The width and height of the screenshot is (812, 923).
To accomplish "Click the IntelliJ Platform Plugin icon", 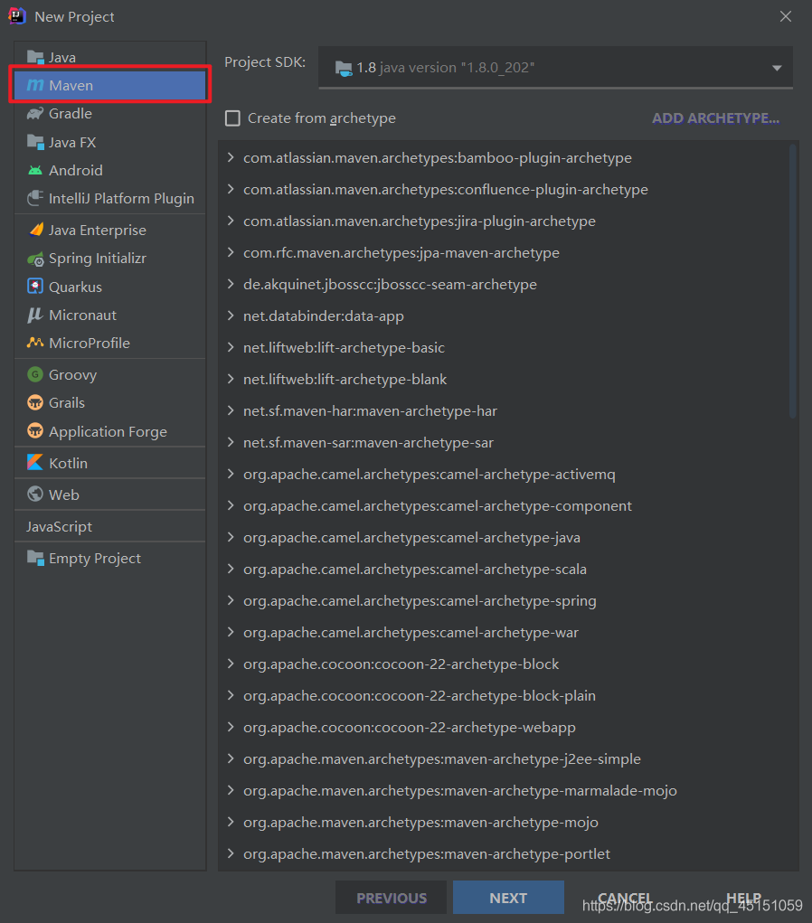I will (x=35, y=198).
